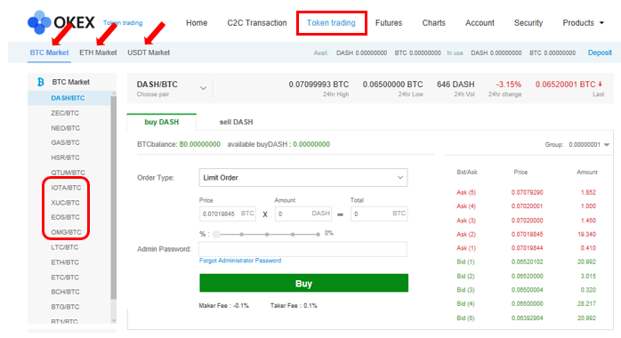The width and height of the screenshot is (621, 338).
Task: Select QTUM/BTC pair
Action: click(x=68, y=173)
